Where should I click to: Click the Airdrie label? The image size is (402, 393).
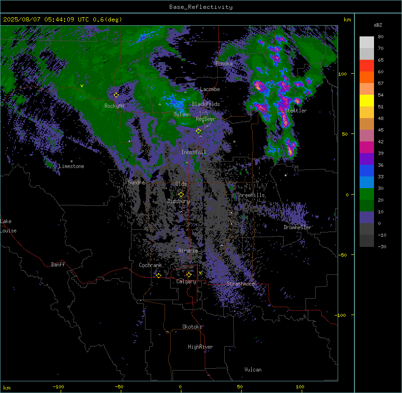[188, 251]
